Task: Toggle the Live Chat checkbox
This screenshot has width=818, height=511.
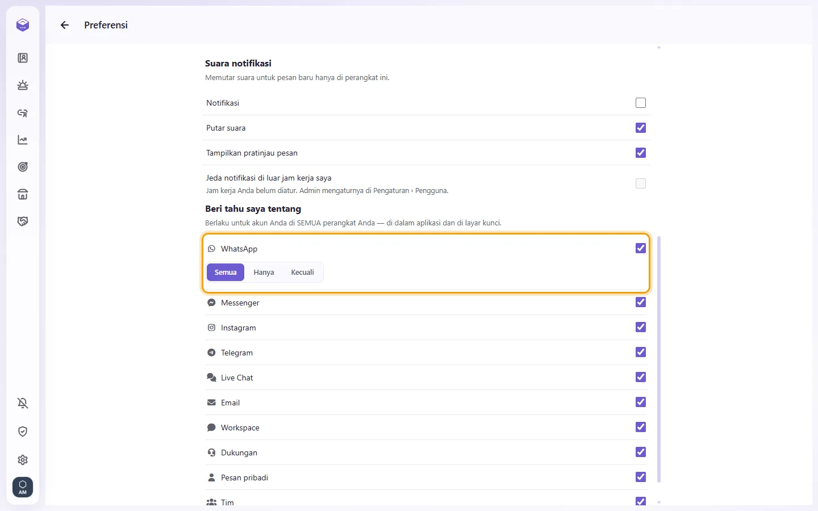Action: click(641, 377)
